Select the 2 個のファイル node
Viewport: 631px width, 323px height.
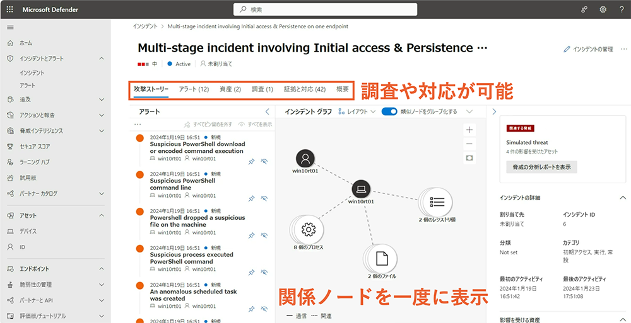point(382,259)
